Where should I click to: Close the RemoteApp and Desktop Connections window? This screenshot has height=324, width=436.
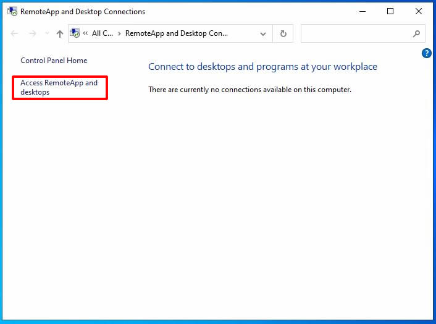coord(419,11)
